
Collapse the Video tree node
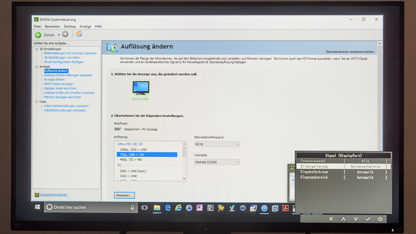(36, 101)
